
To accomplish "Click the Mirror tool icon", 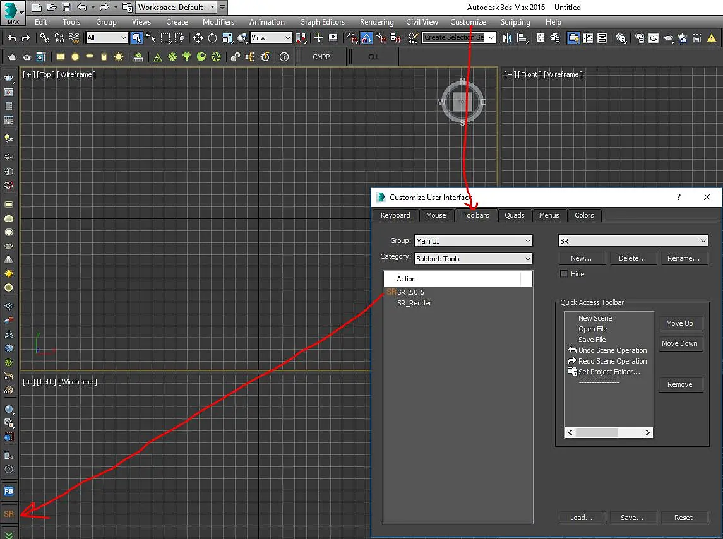I will tap(507, 38).
